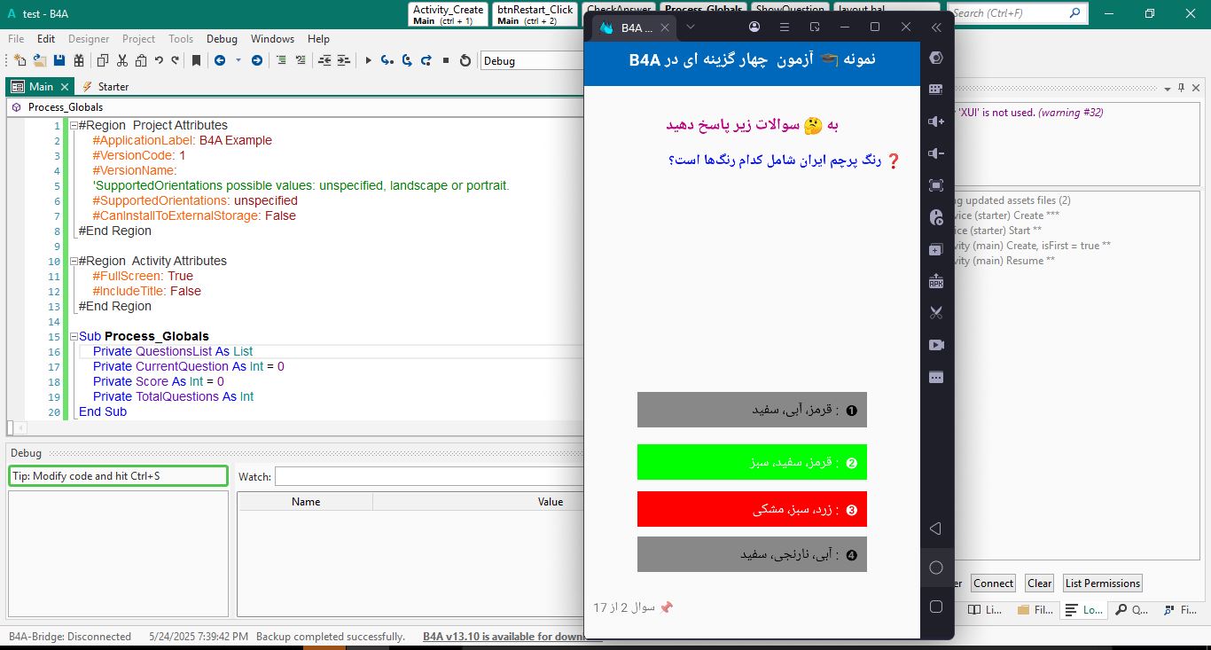Click emulator keyboard mapping icon
Viewport: 1211px width, 650px height.
pyautogui.click(x=936, y=90)
